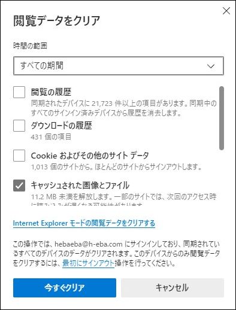Image resolution: width=236 pixels, height=310 pixels.
Task: Expand the time range dropdown chevron
Action: (x=211, y=66)
